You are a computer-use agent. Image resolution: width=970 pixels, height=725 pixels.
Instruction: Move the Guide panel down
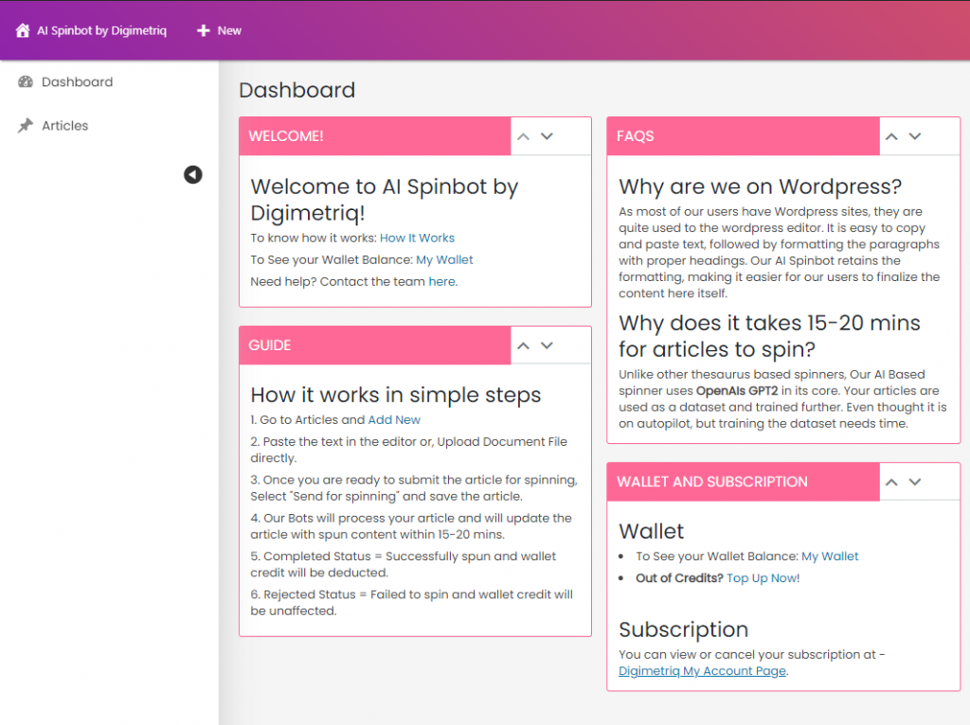pos(547,345)
